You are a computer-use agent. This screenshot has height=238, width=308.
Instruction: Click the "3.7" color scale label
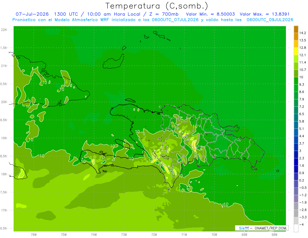pyautogui.click(x=302, y=143)
